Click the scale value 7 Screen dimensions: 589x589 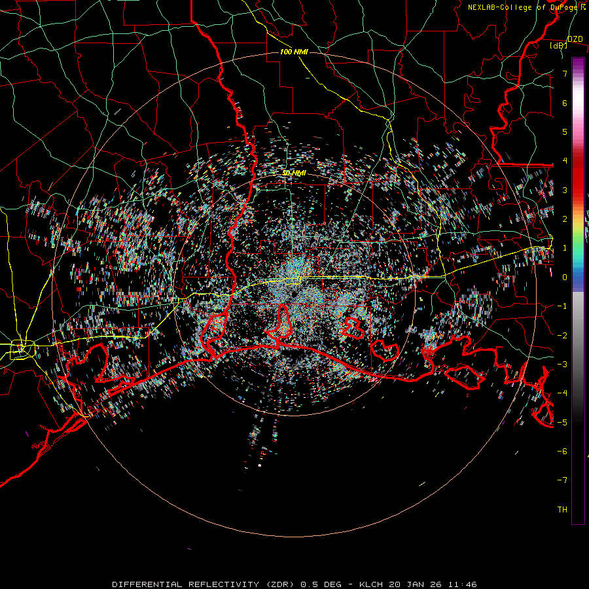565,73
